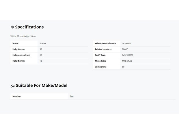Click the tractor icon beside Suitable For Make/Model
179x134 pixels.
12,86
